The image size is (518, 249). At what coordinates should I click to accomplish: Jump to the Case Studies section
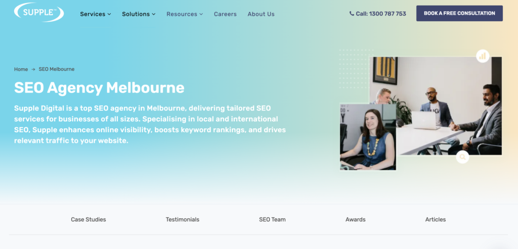pos(89,219)
